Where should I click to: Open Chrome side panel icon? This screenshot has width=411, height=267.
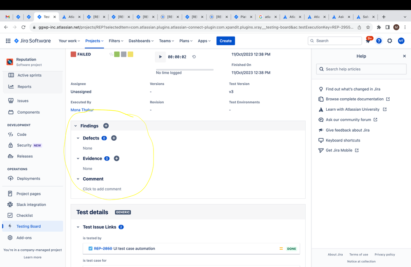[388, 27]
